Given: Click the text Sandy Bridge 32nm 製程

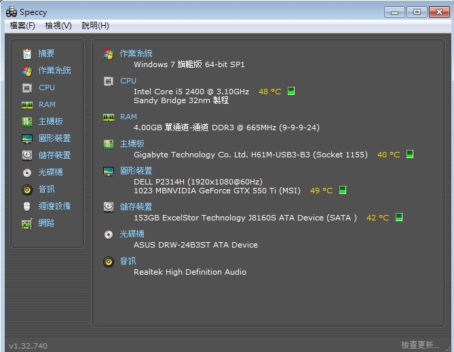Looking at the screenshot, I should tap(181, 100).
